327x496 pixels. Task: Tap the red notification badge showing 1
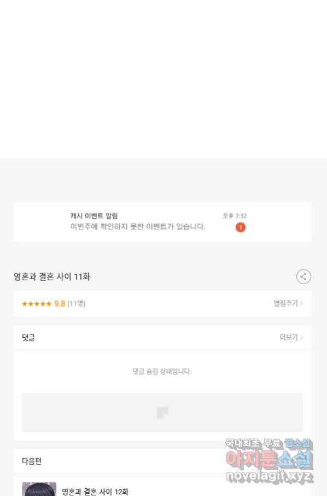click(241, 227)
